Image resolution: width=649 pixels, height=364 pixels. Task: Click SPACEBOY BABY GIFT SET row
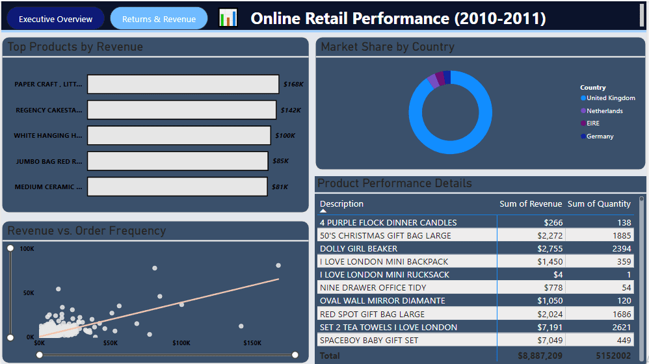476,340
